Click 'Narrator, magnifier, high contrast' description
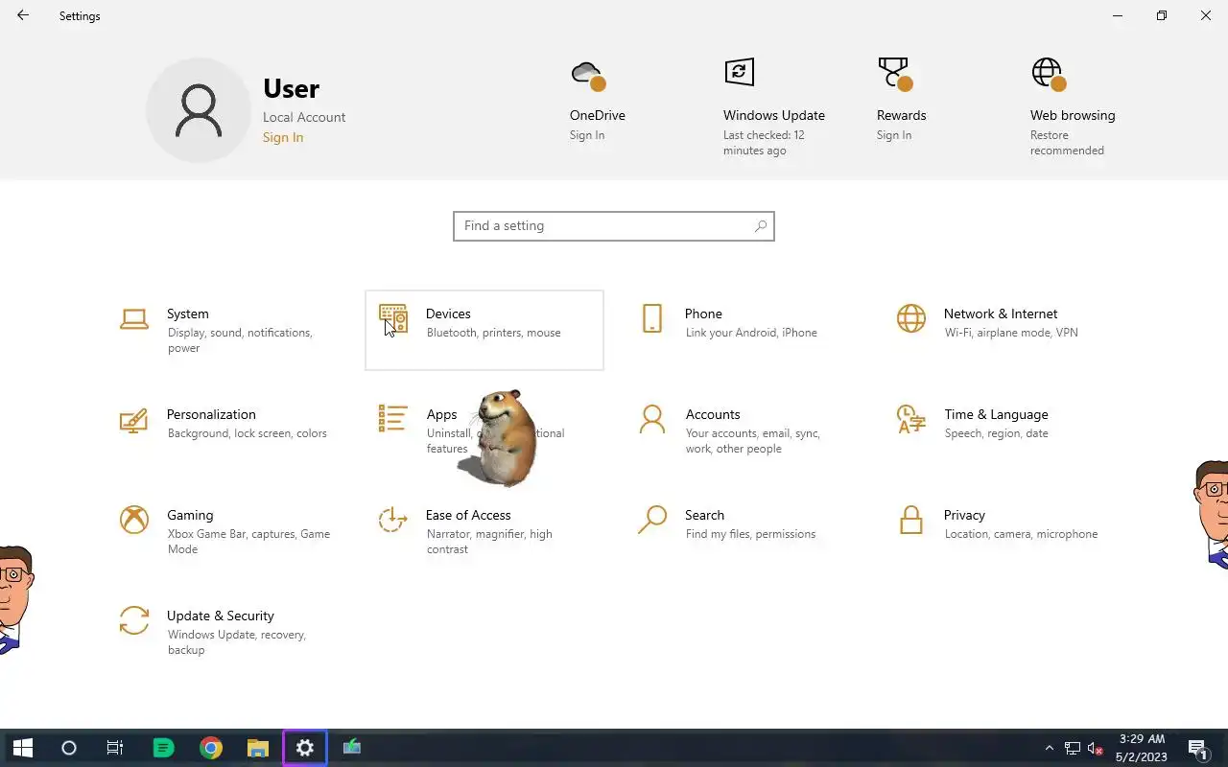 (x=489, y=542)
